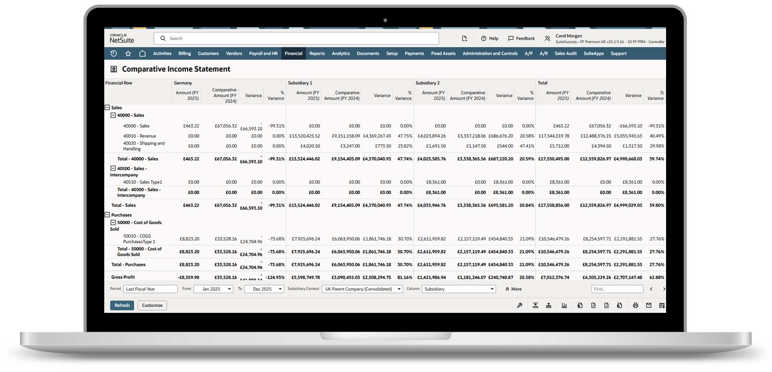
Task: Collapse the 50000 - Cost of Goods Sold group
Action: 113,222
